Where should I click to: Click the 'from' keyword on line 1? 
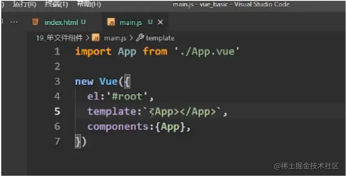point(155,52)
